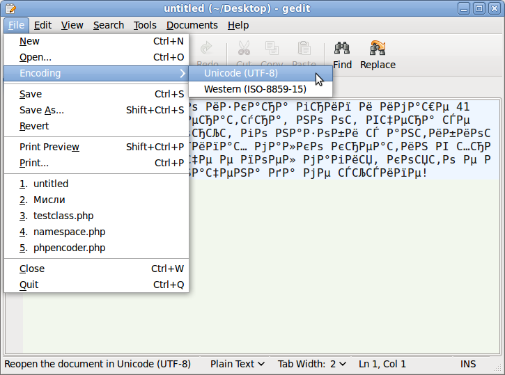Choose Open... from the File menu
The width and height of the screenshot is (505, 375).
point(96,57)
